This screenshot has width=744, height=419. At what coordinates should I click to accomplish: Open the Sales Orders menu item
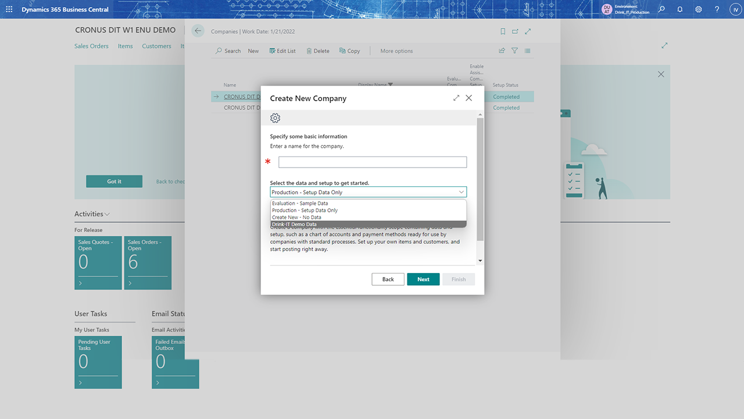coord(91,46)
